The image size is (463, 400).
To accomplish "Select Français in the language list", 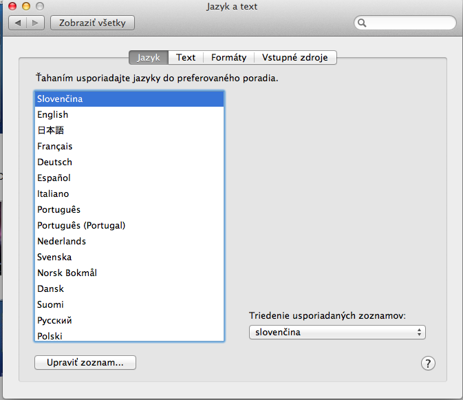I will tap(129, 146).
